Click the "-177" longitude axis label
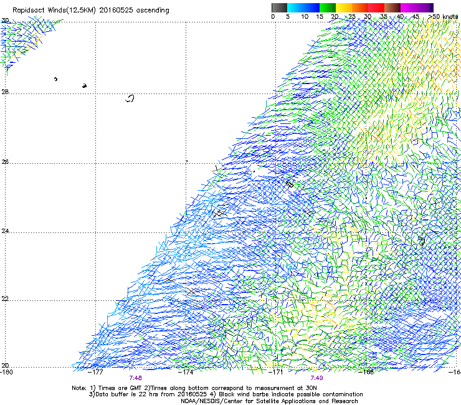Image resolution: width=461 pixels, height=405 pixels. (95, 372)
